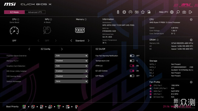Click the MSI logo
The image size is (198, 111).
pos(10,4)
